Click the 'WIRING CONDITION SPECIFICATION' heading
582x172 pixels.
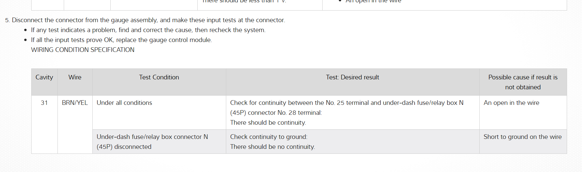coord(83,50)
